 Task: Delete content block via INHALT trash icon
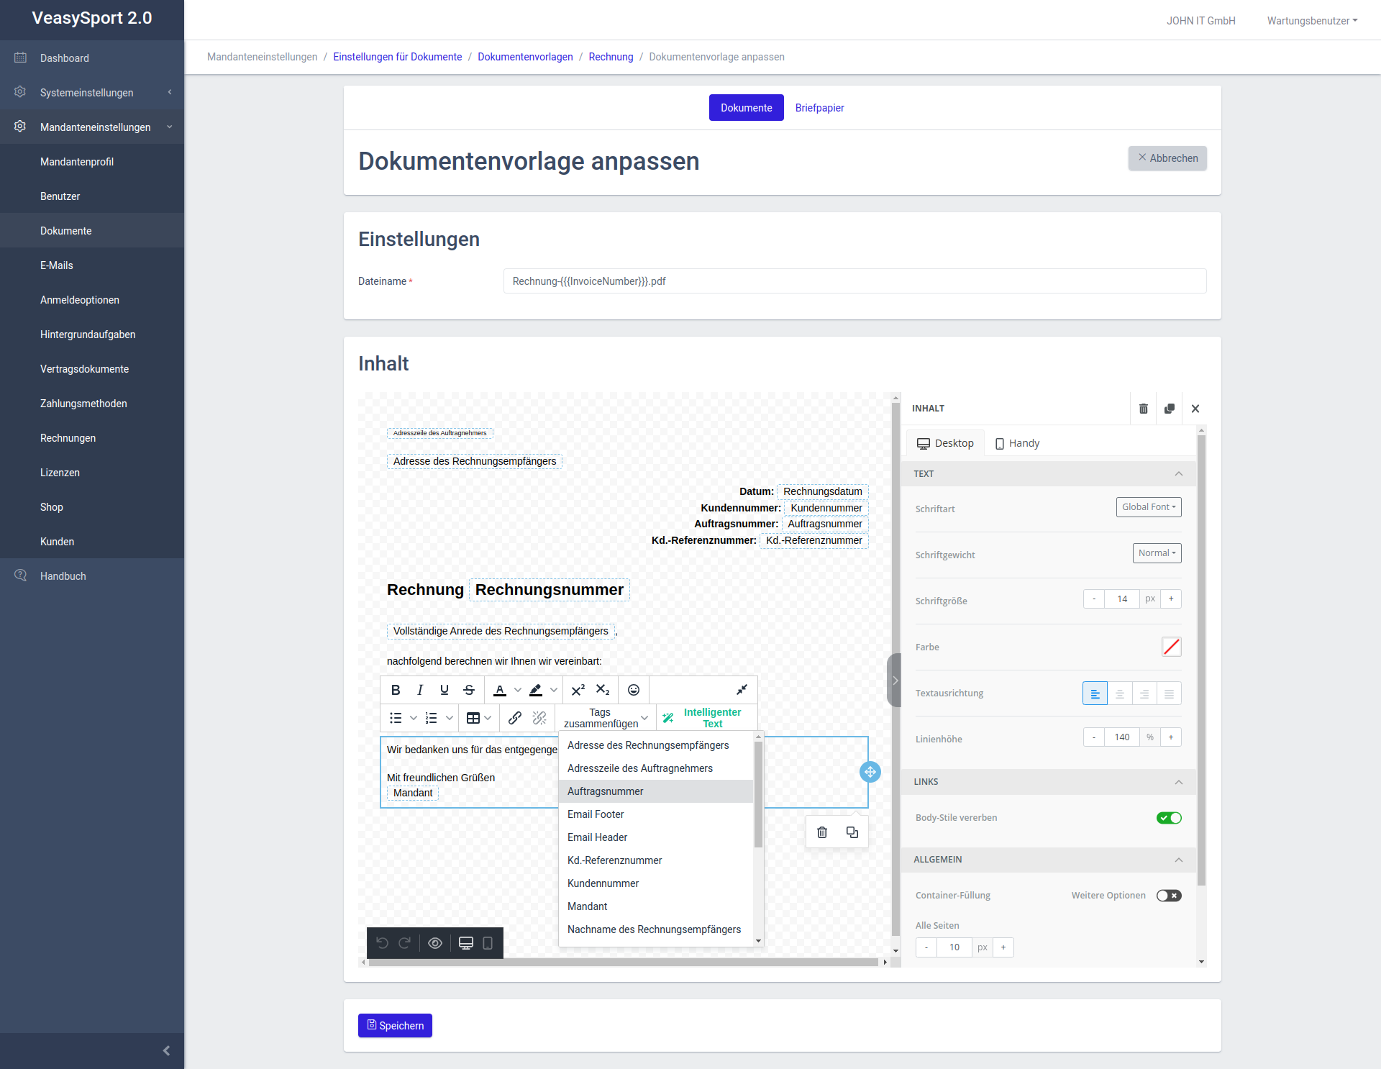[x=1144, y=409]
